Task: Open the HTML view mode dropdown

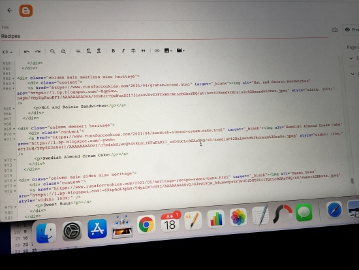Action: point(7,52)
